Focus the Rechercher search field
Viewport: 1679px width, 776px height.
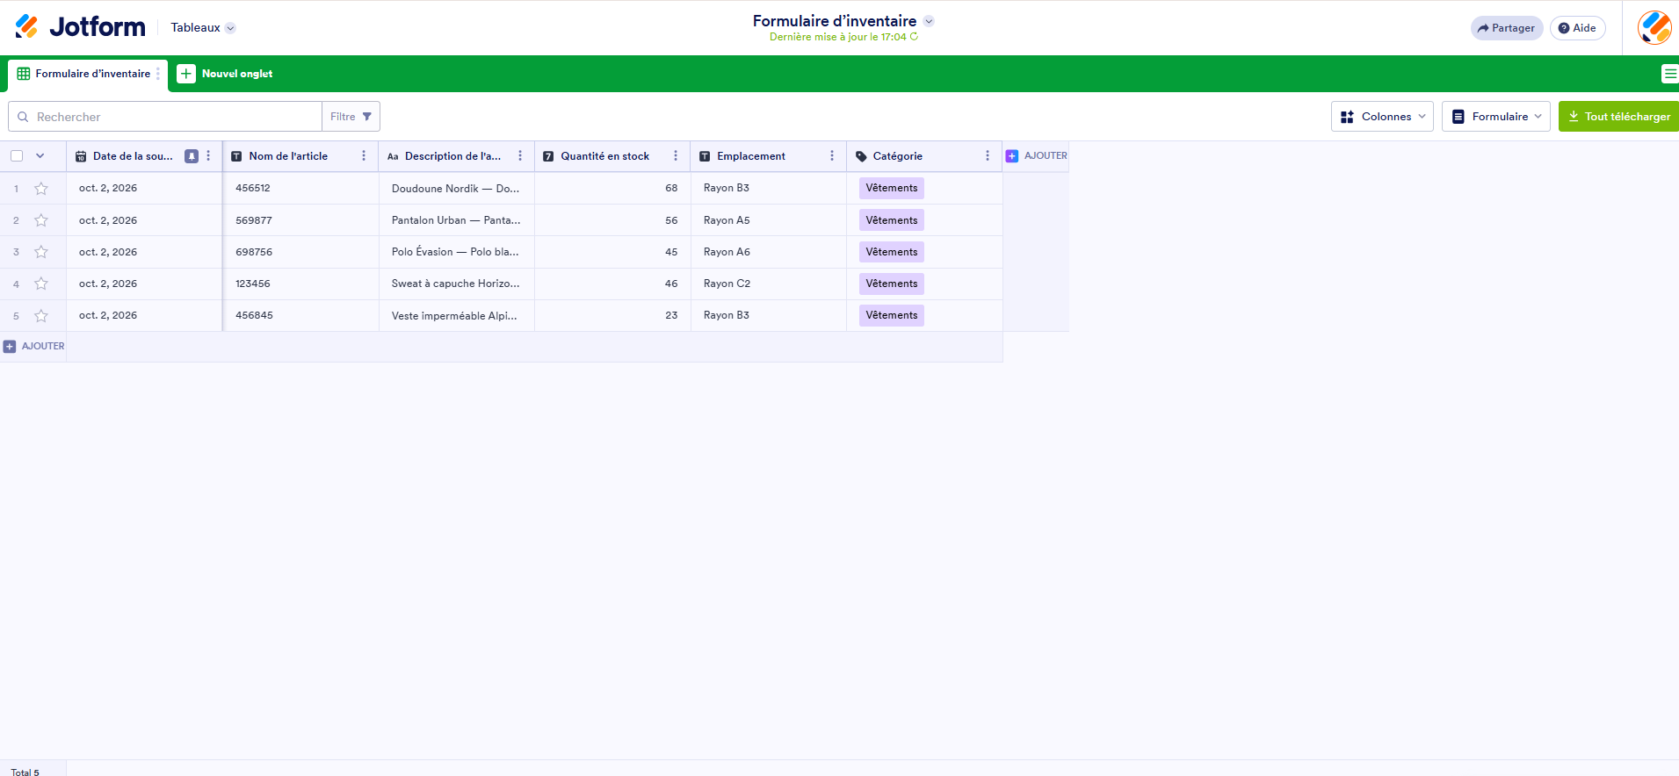[x=165, y=117]
